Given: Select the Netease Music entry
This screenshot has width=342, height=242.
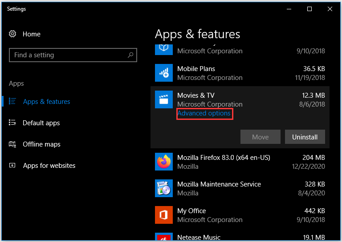Looking at the screenshot, I should [x=199, y=237].
